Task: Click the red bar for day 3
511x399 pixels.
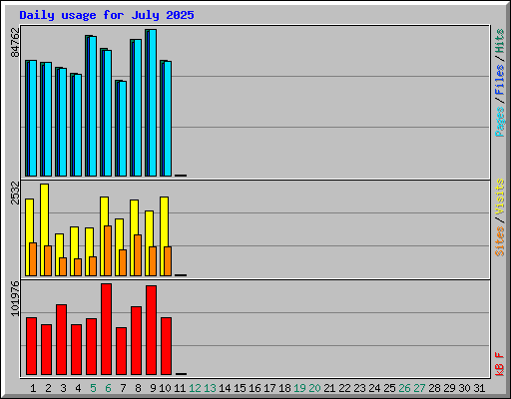Action: pyautogui.click(x=61, y=339)
